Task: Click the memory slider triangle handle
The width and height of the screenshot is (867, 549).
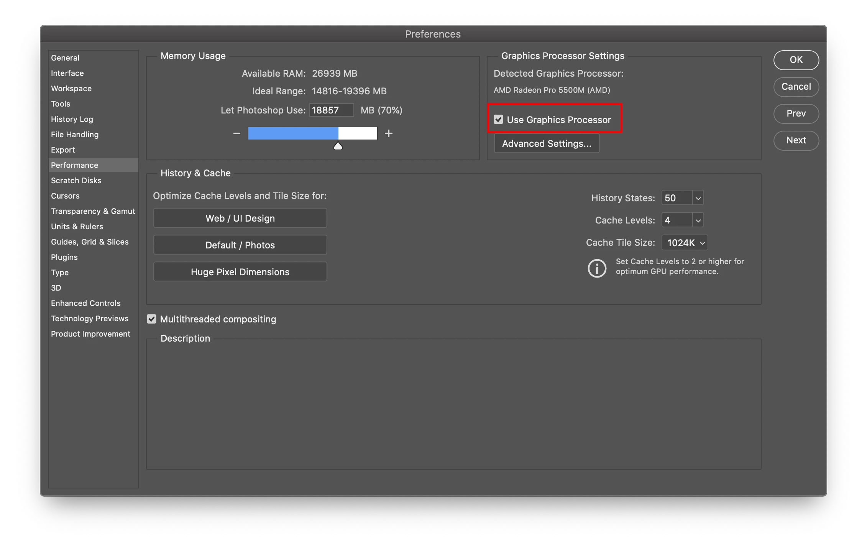Action: (x=338, y=146)
